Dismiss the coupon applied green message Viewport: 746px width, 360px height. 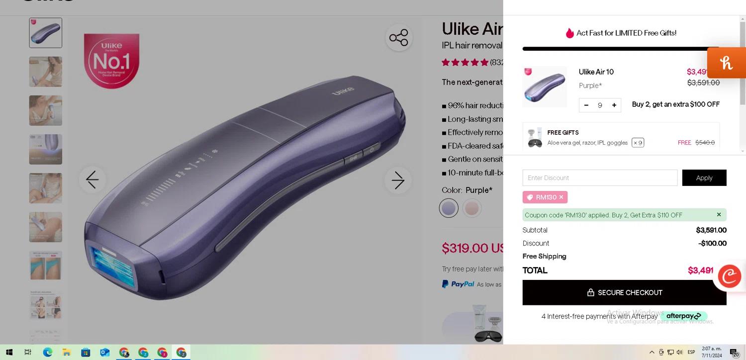719,215
